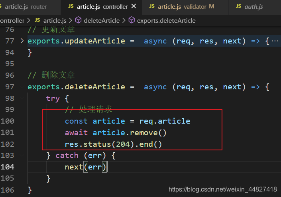Click 'res' parameter on line 77
The image size is (281, 197).
click(x=206, y=41)
